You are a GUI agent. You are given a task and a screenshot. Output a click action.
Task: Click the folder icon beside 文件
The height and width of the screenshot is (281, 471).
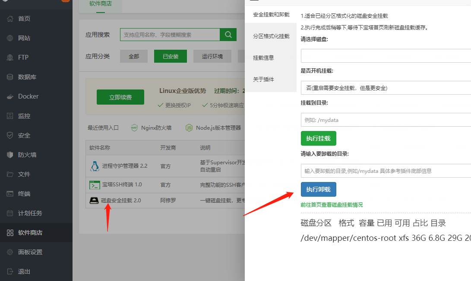pyautogui.click(x=10, y=174)
